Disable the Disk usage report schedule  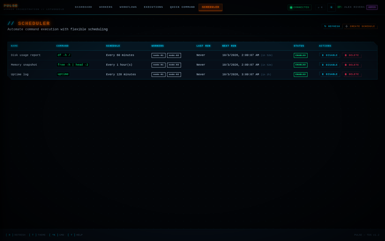coord(329,55)
